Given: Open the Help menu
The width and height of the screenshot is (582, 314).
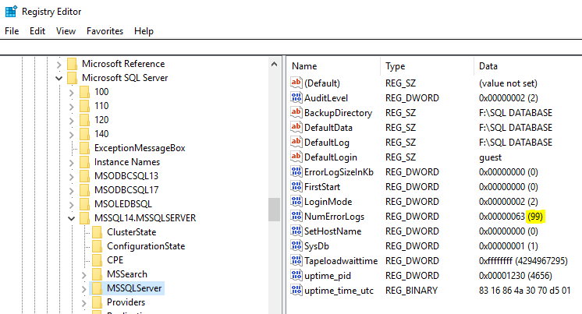Looking at the screenshot, I should point(144,31).
